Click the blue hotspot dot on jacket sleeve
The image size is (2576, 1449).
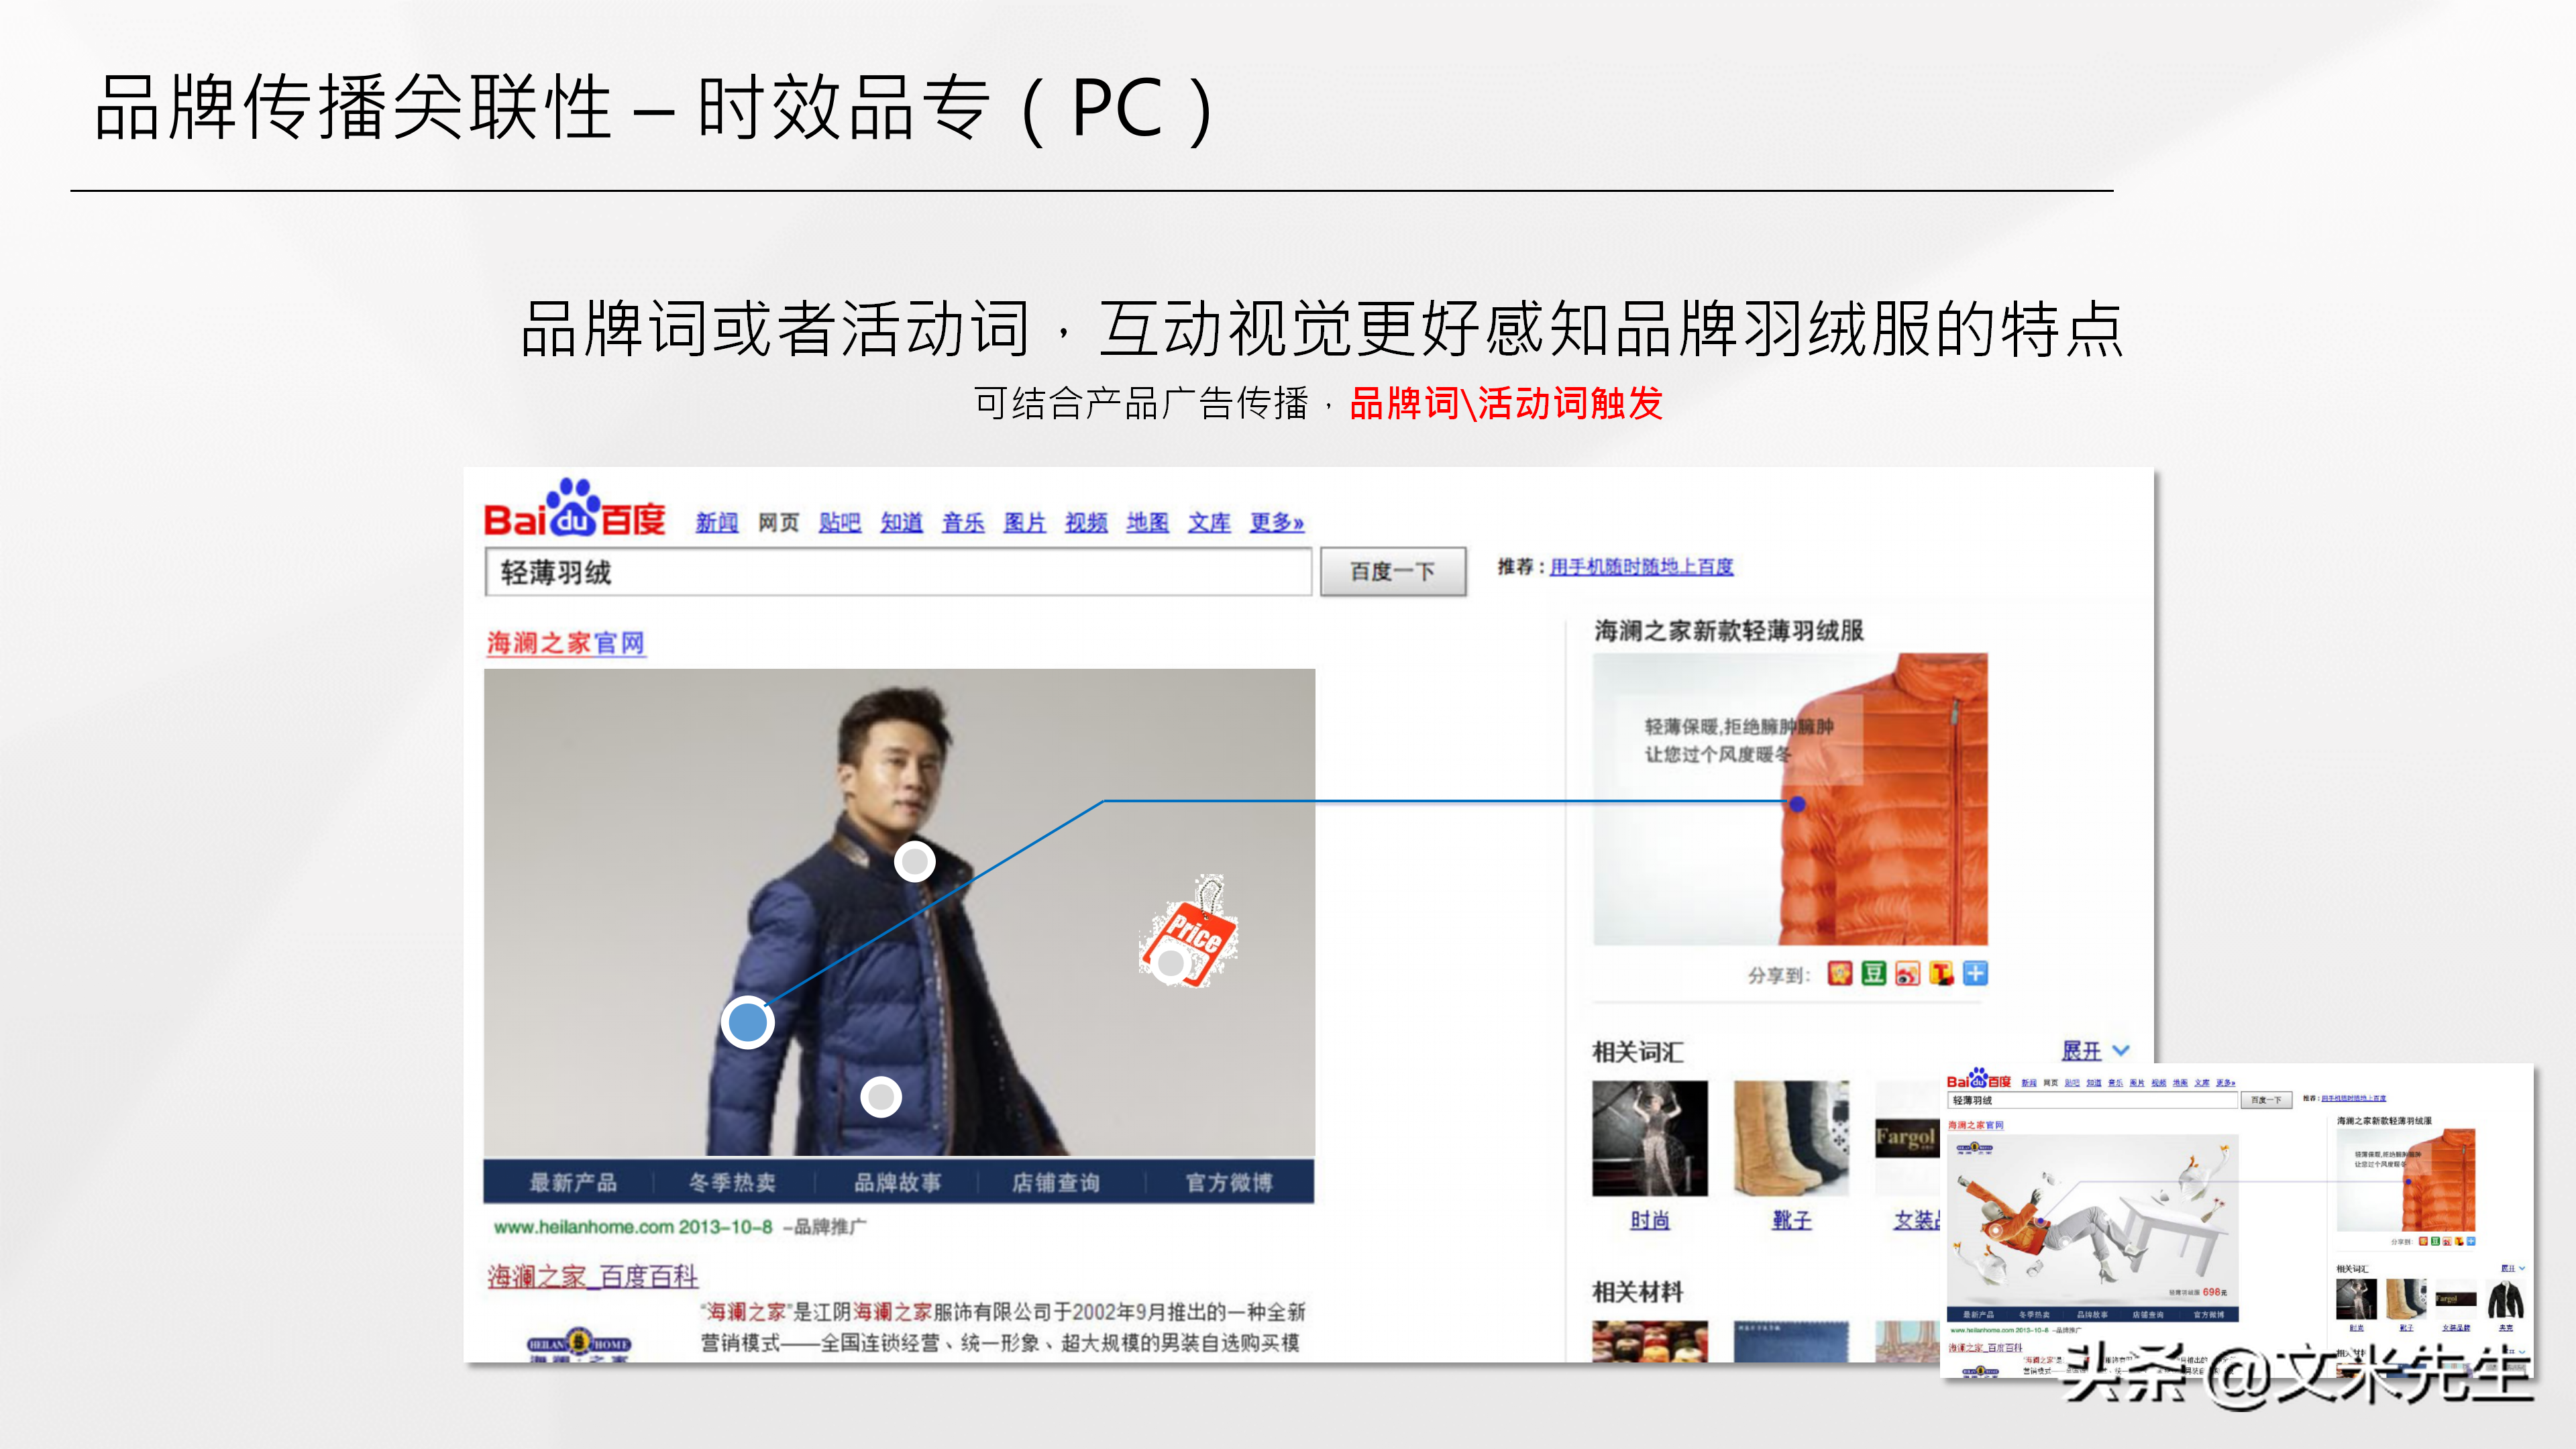(747, 1022)
